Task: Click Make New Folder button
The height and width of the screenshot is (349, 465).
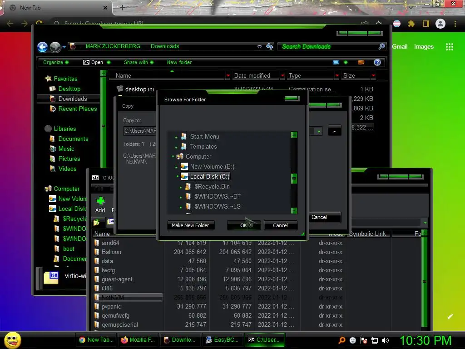Action: 190,225
